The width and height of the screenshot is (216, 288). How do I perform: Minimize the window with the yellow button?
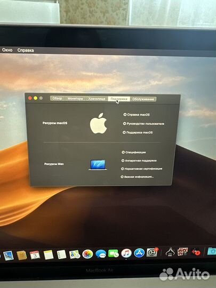(35, 98)
